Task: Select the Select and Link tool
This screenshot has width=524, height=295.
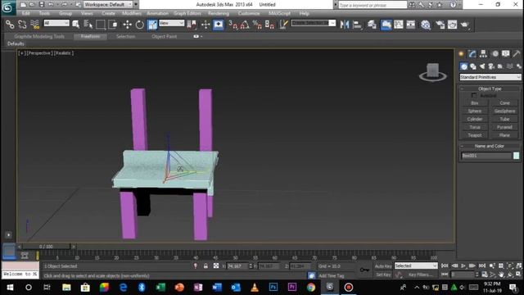Action: point(10,25)
